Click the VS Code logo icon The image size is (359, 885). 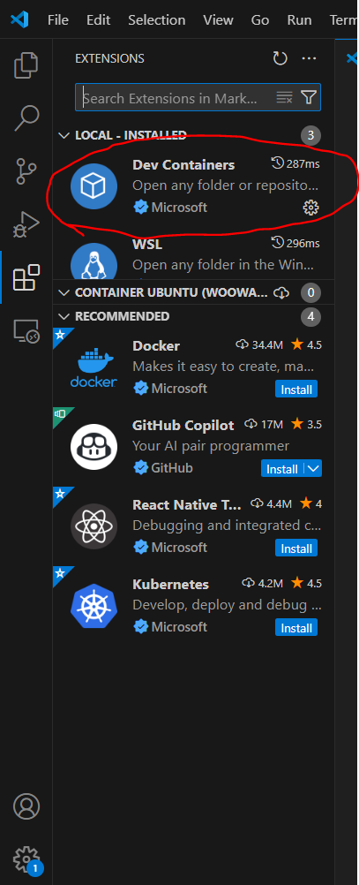point(19,19)
